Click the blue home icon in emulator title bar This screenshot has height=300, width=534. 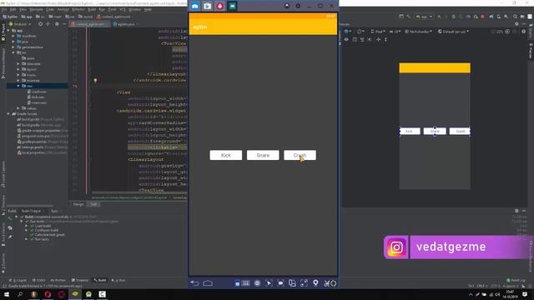pos(195,6)
